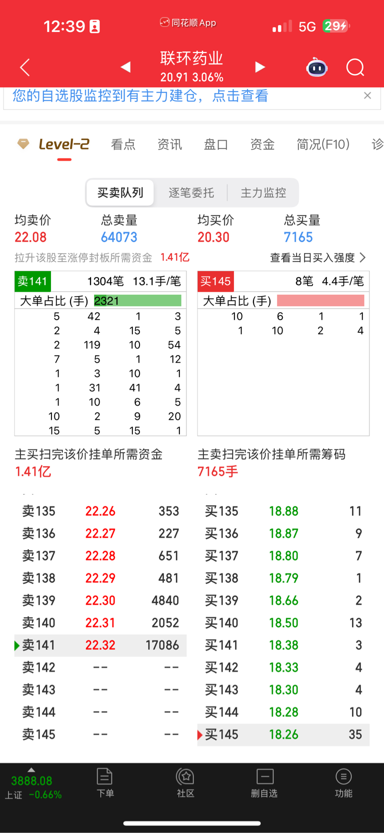
Task: Select the 主力监控 segment
Action: point(263,193)
